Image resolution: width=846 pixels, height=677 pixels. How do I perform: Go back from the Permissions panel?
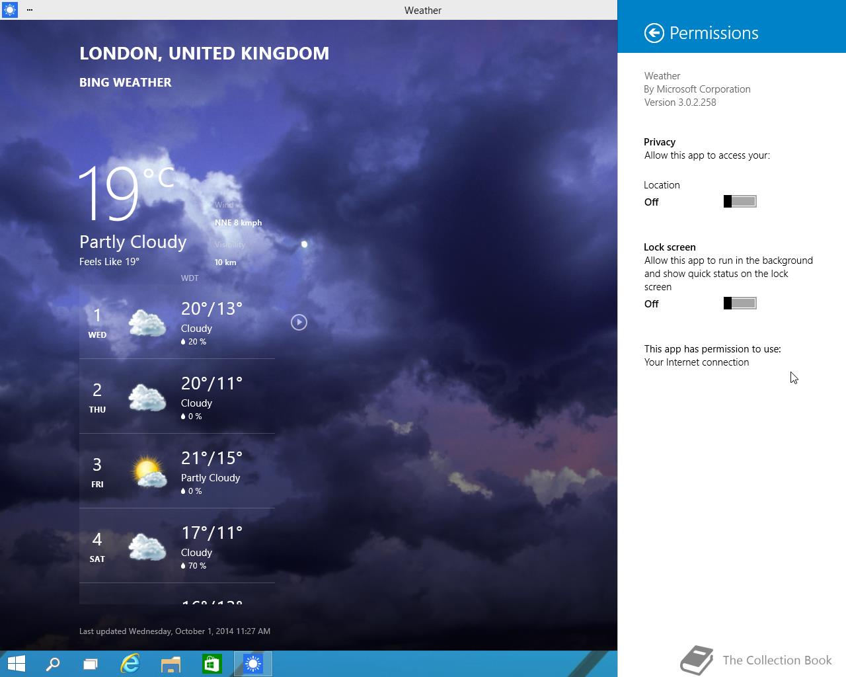(654, 33)
